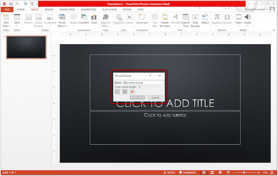Click the Slide Number icon

click(195, 20)
